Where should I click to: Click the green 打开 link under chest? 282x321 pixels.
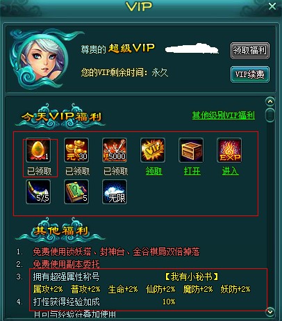[x=192, y=172]
